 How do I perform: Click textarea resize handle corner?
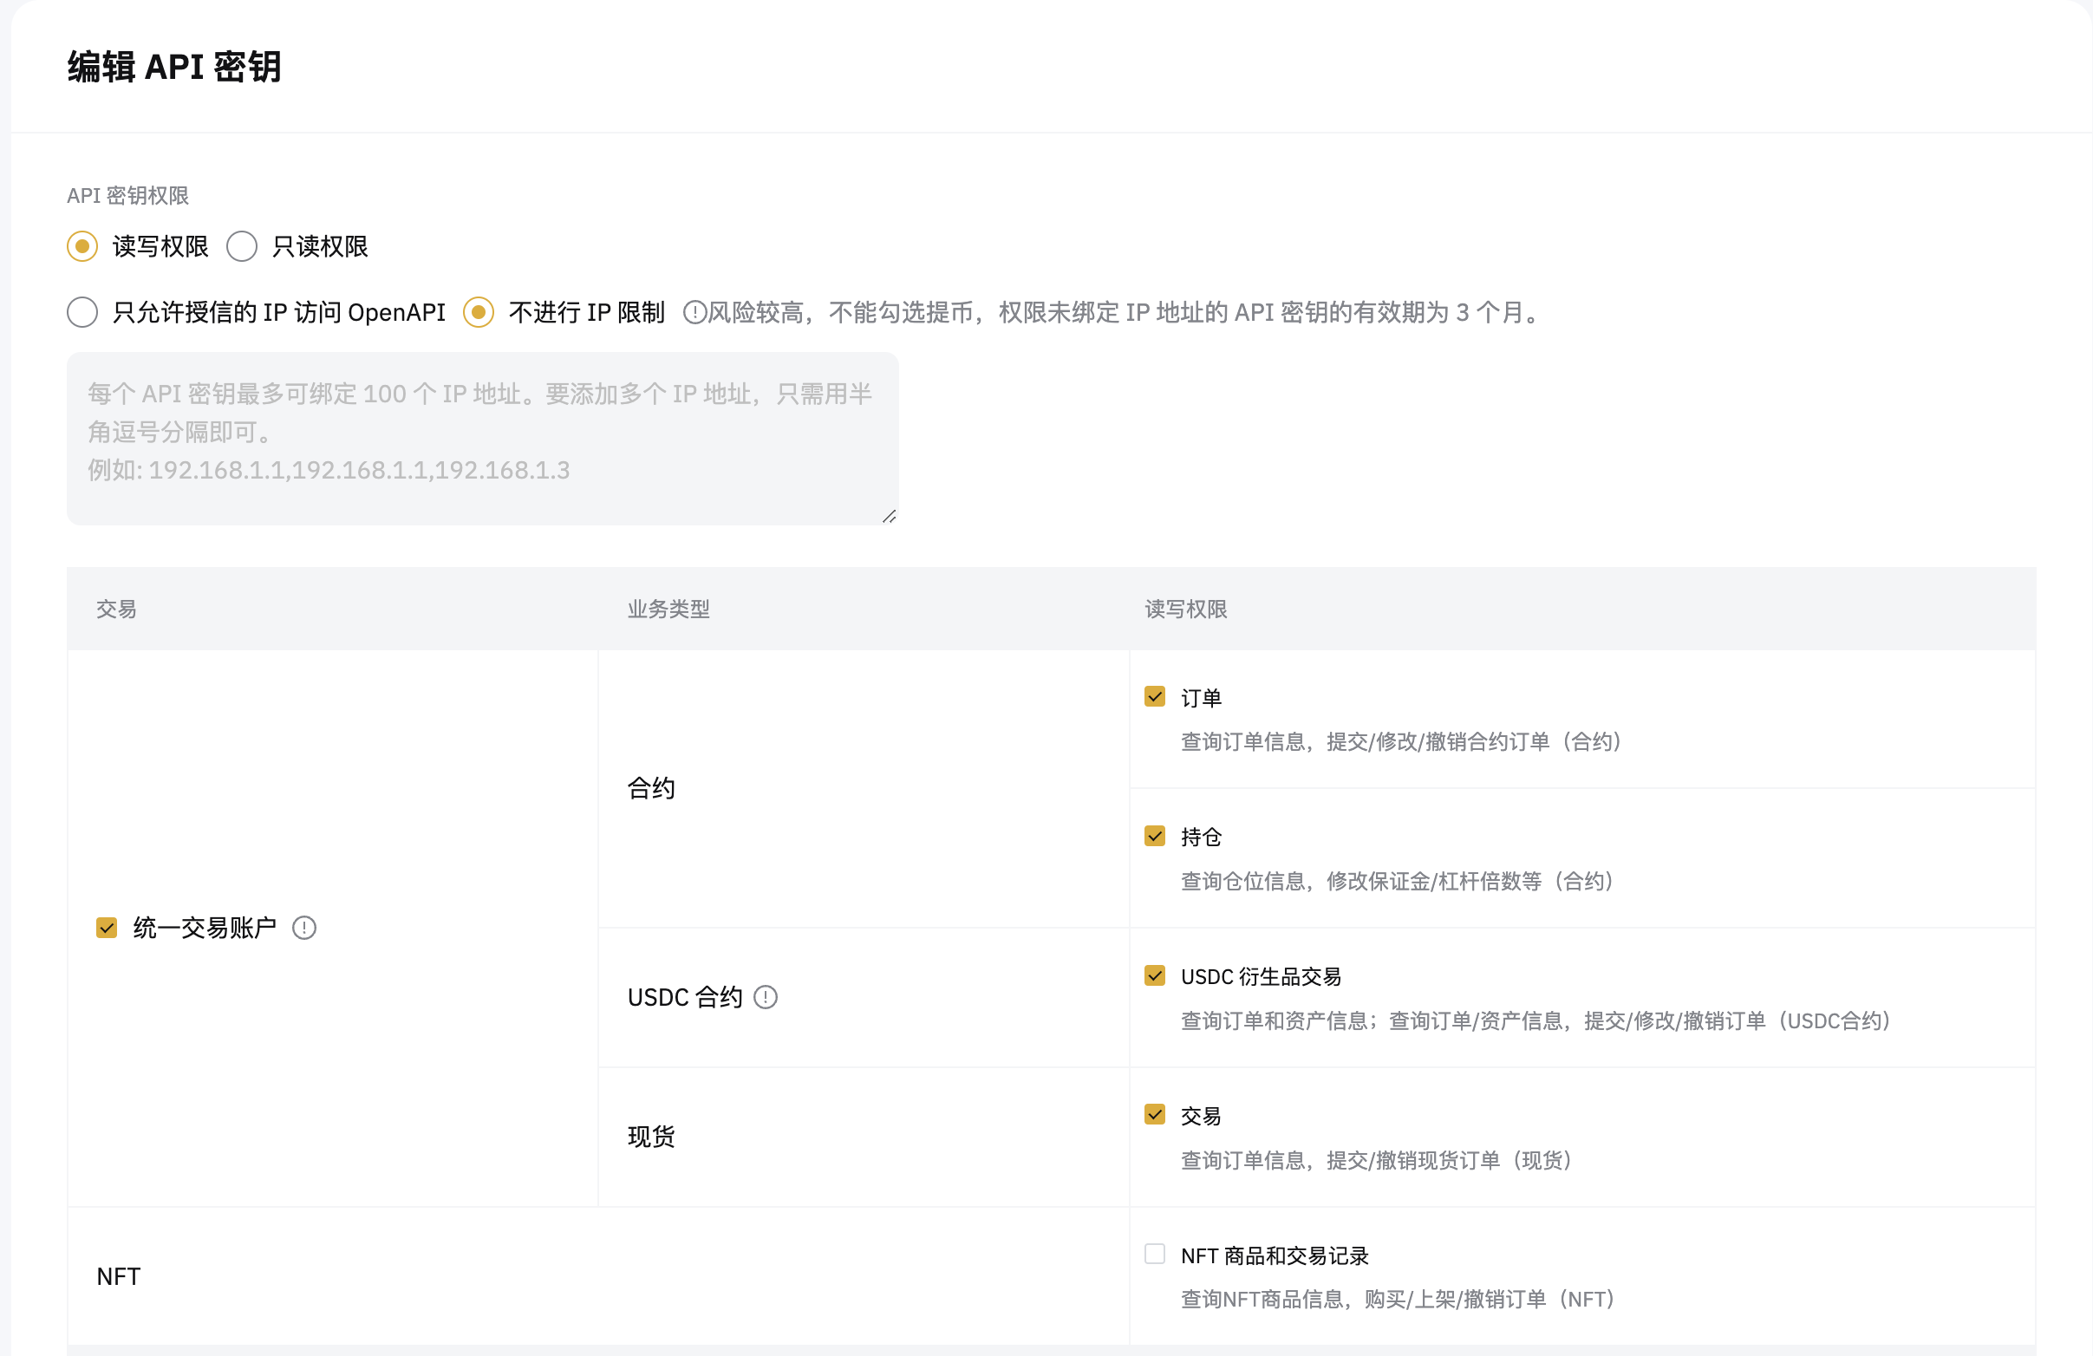889,516
